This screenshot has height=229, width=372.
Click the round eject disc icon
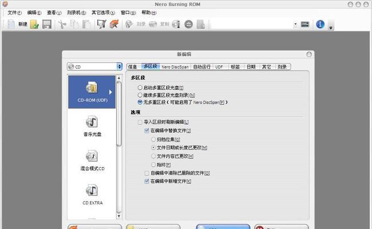[189, 24]
